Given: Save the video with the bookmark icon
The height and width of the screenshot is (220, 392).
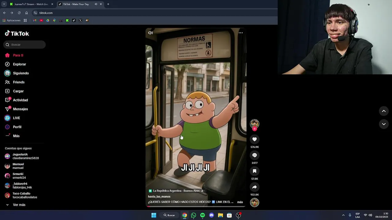Looking at the screenshot, I should pos(254,171).
